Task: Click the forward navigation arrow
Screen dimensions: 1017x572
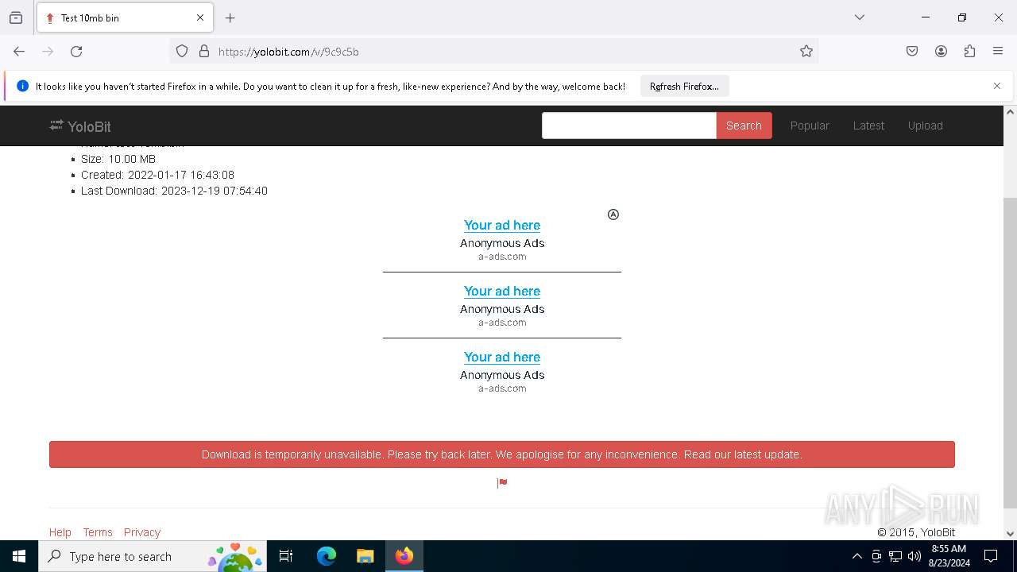Action: (x=48, y=52)
